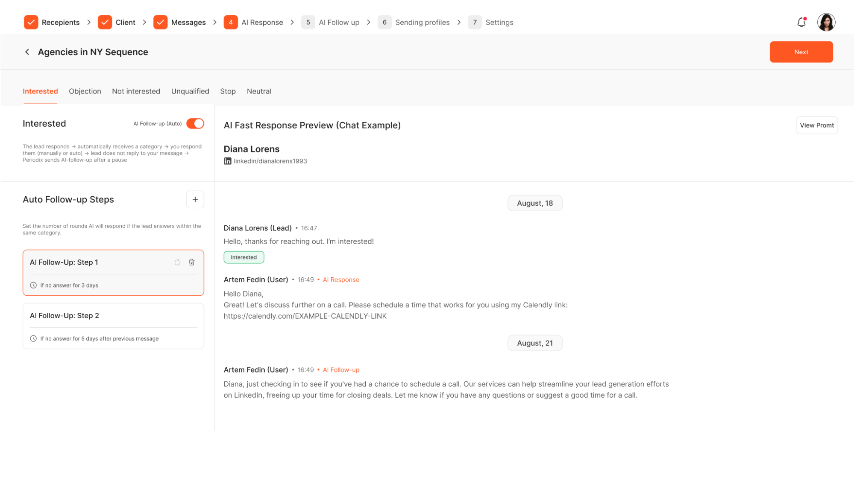Click the back arrow navigation icon
Image resolution: width=854 pixels, height=480 pixels.
(x=27, y=52)
